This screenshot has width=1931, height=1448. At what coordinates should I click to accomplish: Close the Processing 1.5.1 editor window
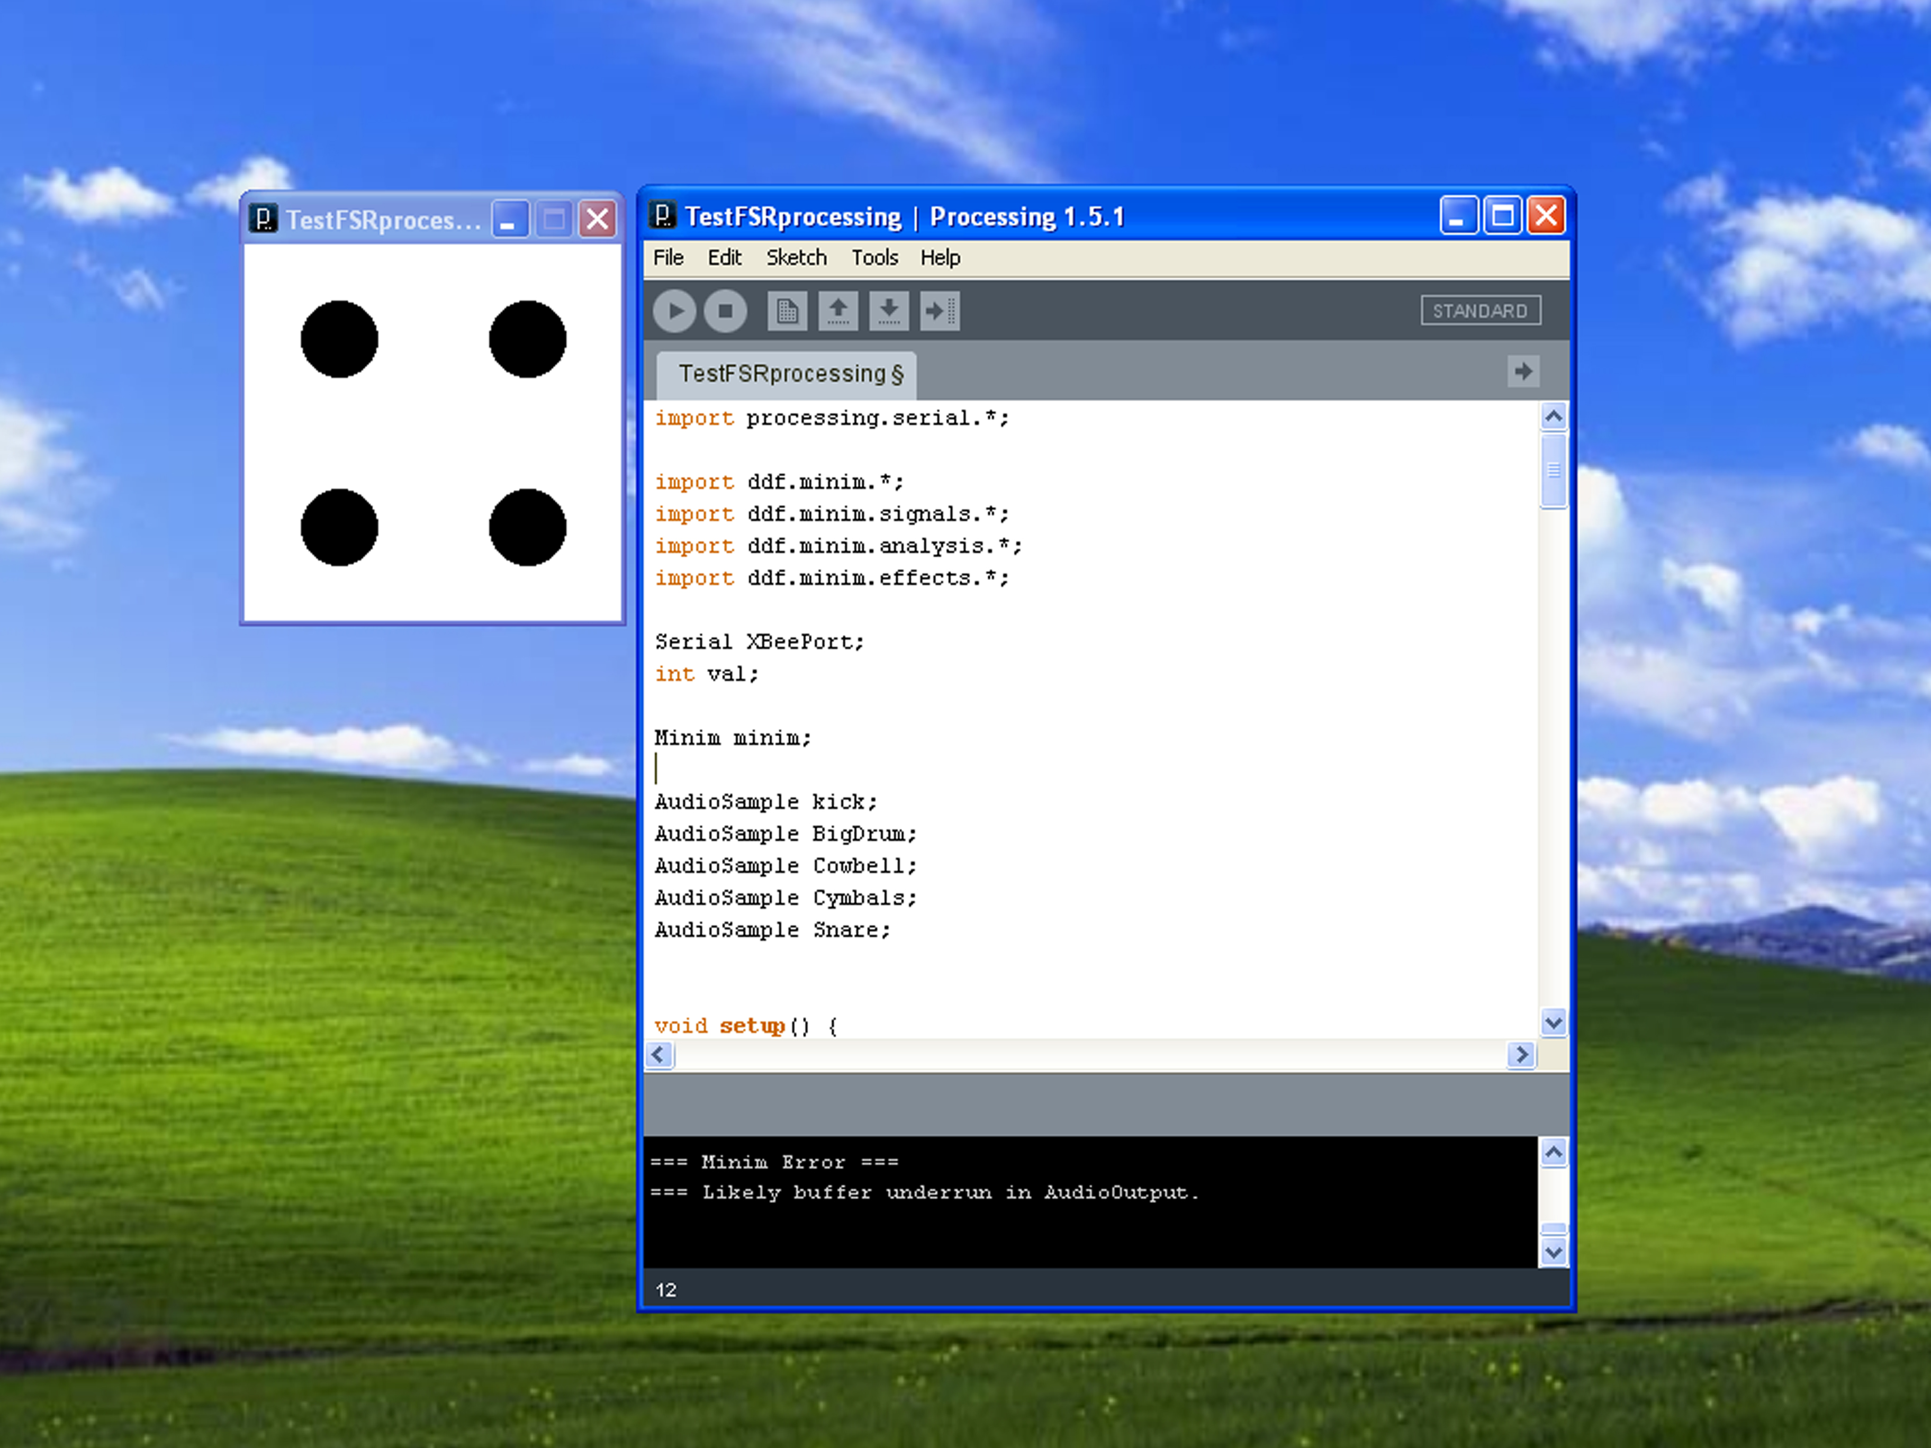[1546, 215]
